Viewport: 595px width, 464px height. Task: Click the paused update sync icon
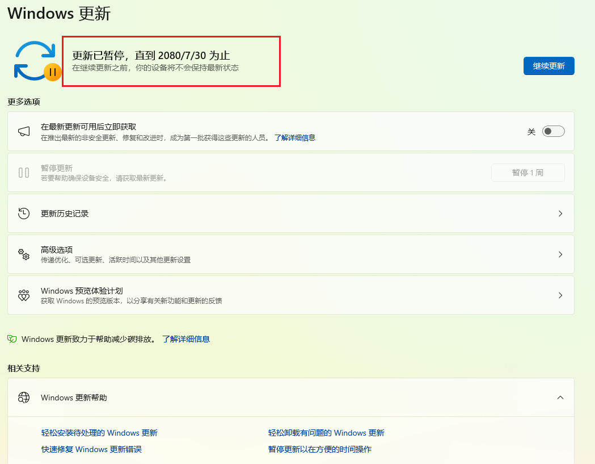point(37,61)
